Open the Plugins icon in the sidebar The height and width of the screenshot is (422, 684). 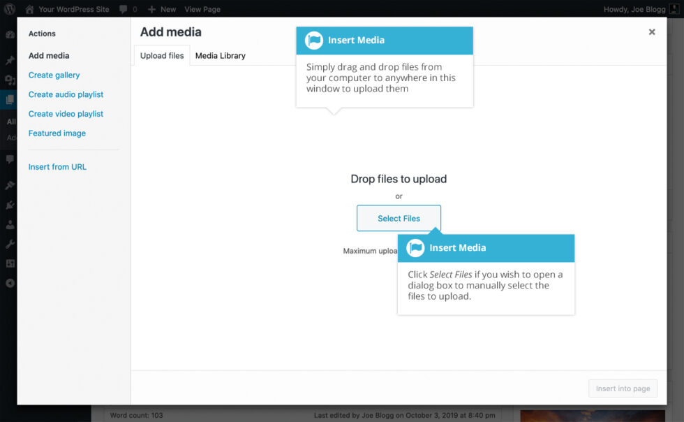(9, 205)
